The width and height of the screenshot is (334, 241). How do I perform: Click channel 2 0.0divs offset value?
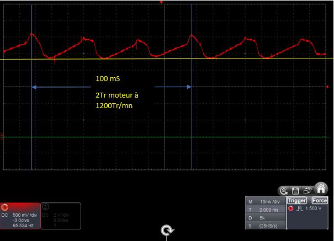pyautogui.click(x=61, y=221)
